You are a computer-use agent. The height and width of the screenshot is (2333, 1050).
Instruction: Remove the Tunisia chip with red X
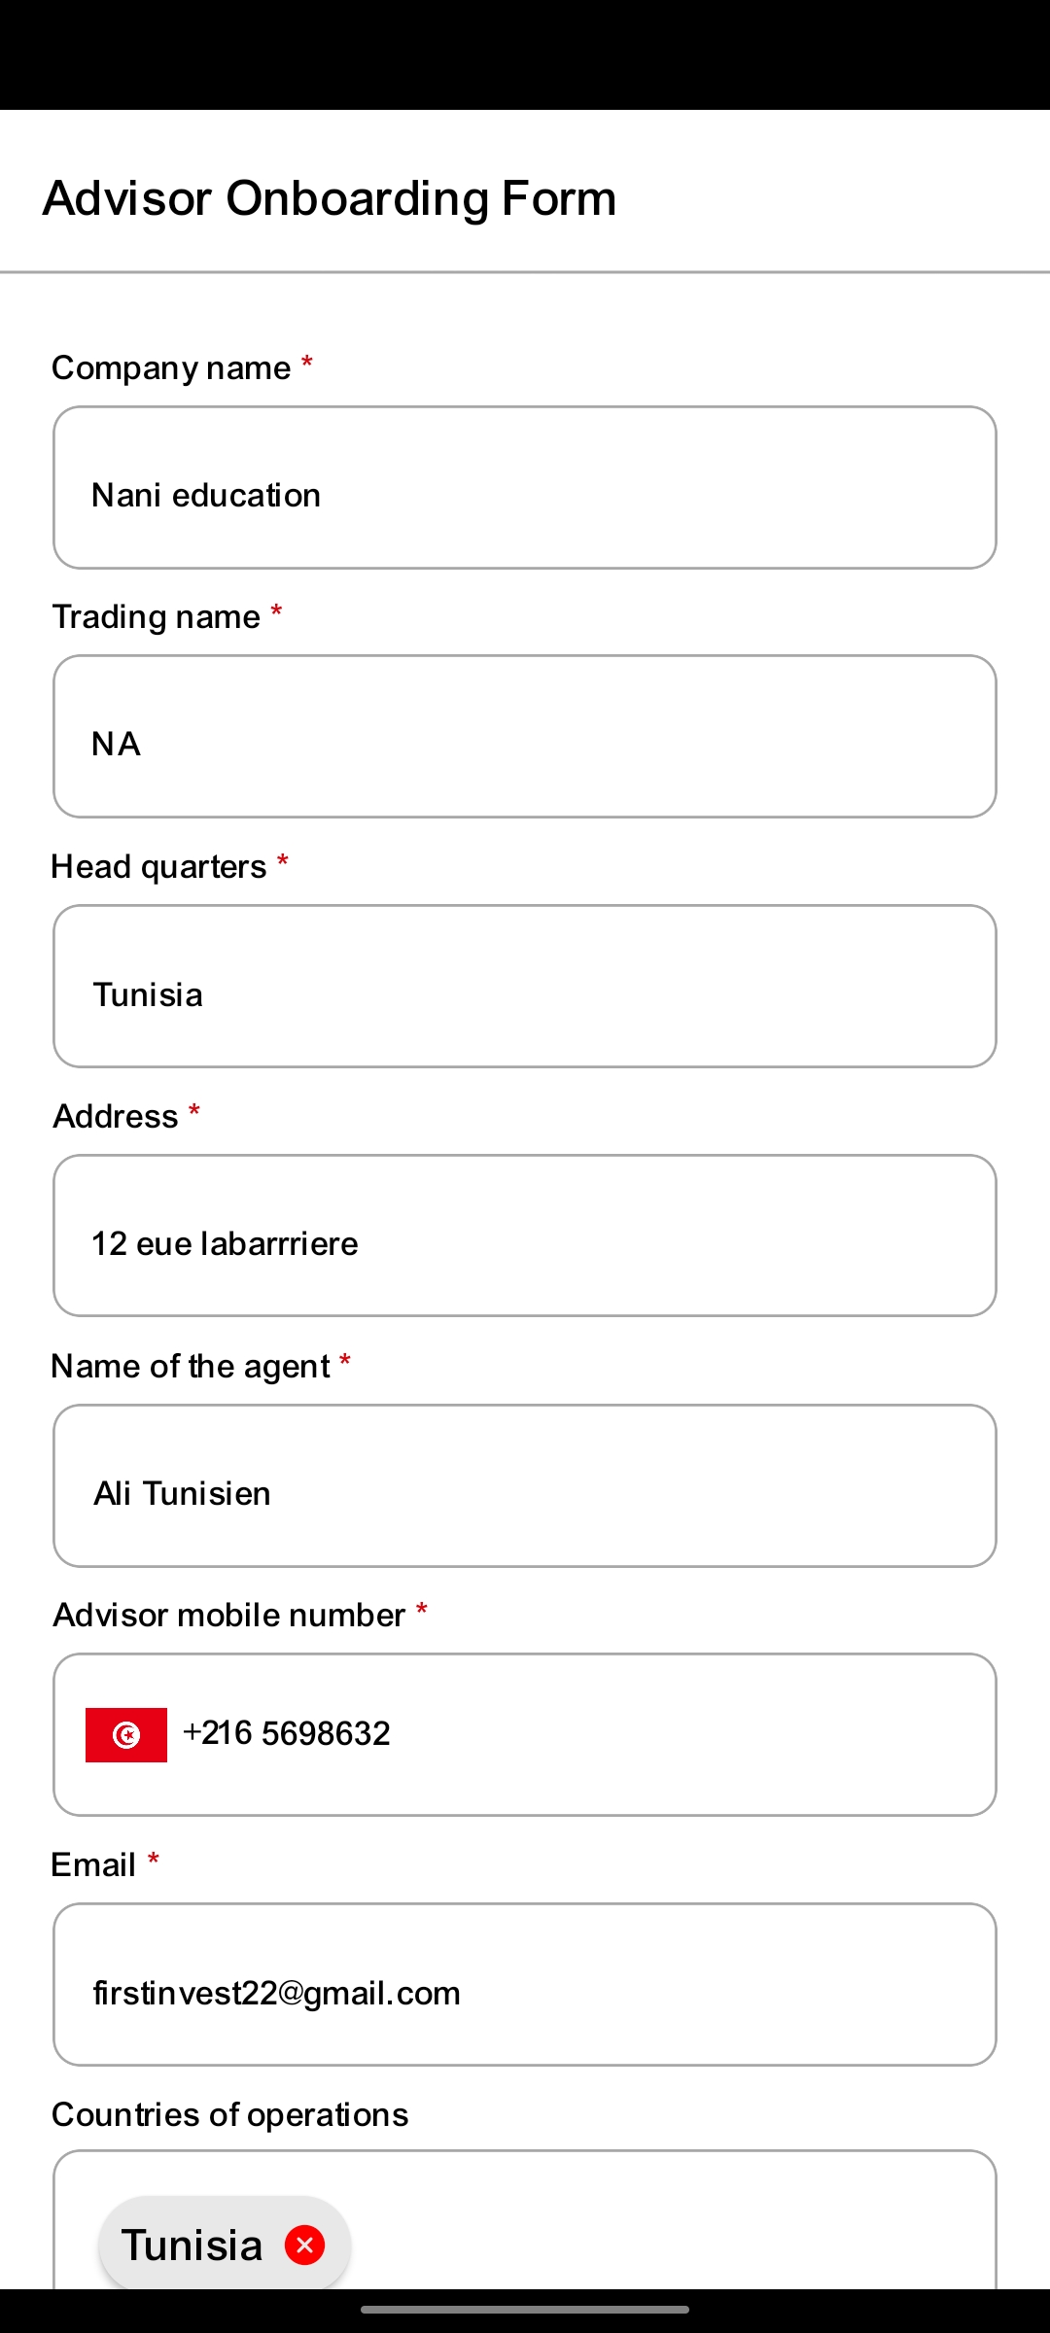click(x=304, y=2245)
